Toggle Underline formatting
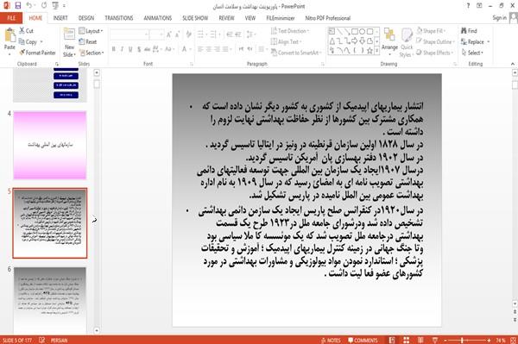Viewport: 518px width, 344px height. click(x=130, y=49)
